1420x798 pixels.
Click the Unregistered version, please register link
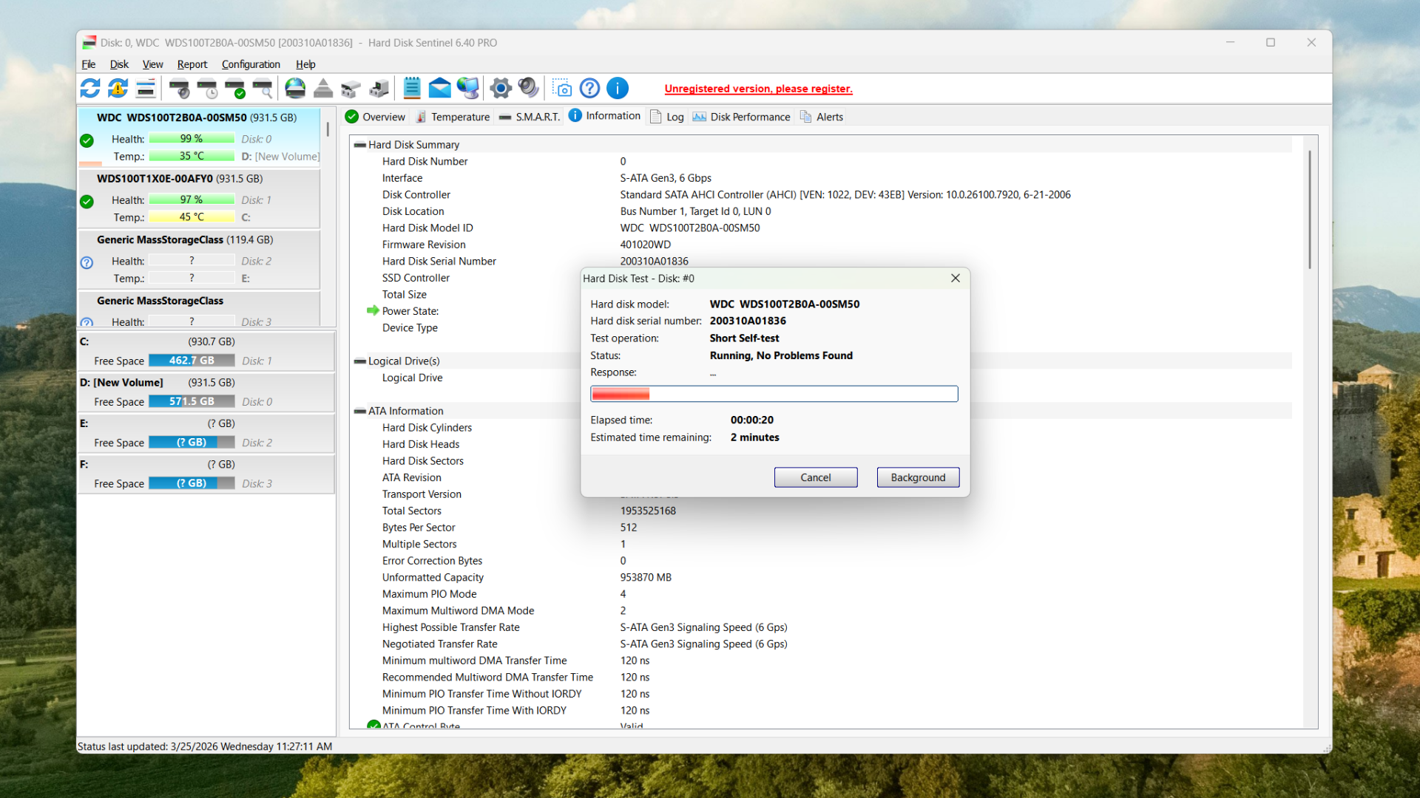(x=758, y=89)
